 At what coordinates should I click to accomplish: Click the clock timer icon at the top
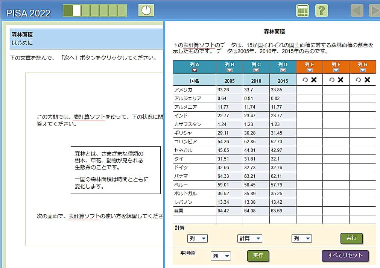pyautogui.click(x=146, y=10)
